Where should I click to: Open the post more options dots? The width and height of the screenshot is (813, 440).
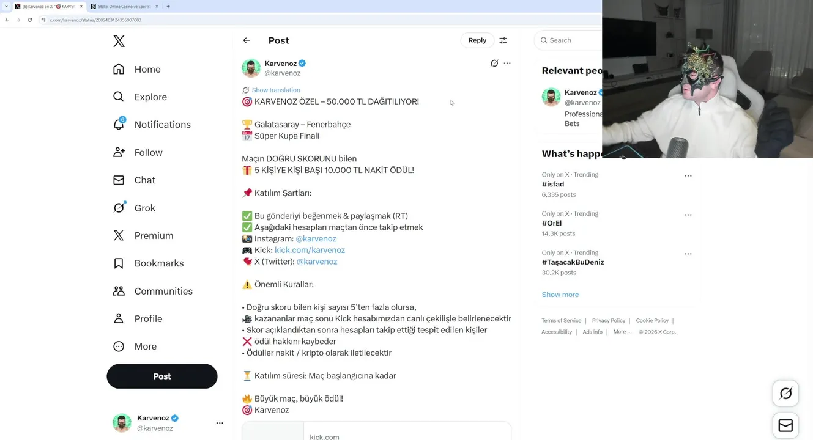[x=507, y=63]
